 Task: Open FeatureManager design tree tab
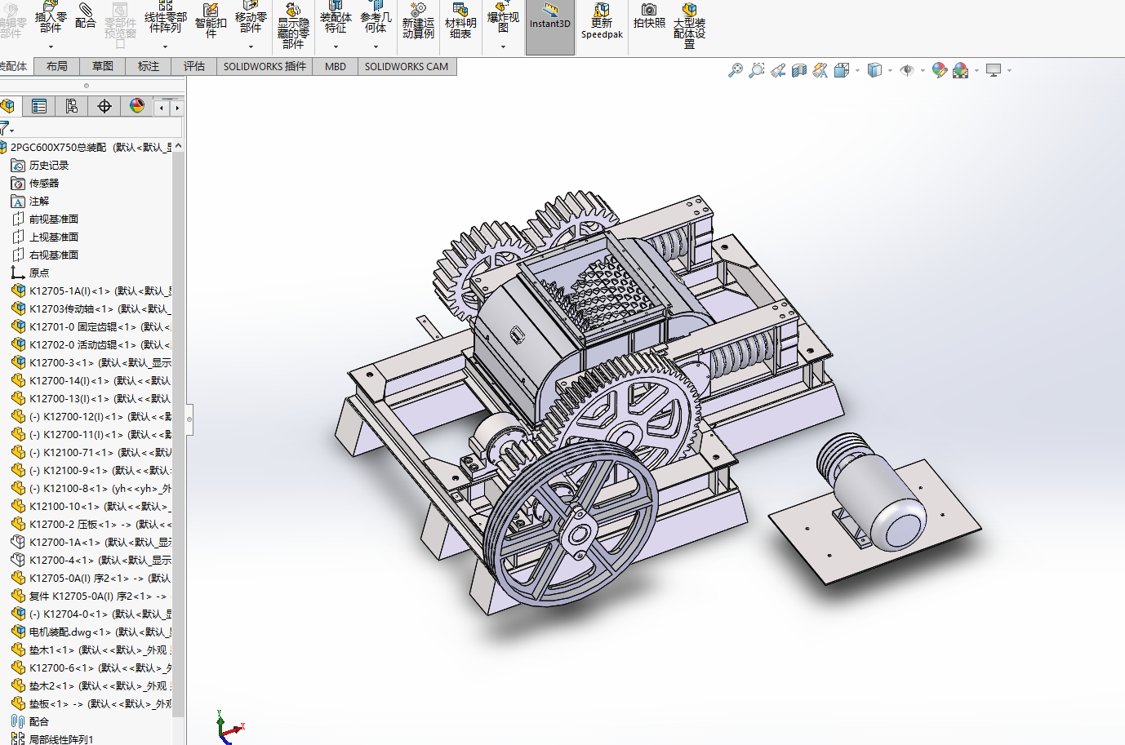(x=8, y=106)
